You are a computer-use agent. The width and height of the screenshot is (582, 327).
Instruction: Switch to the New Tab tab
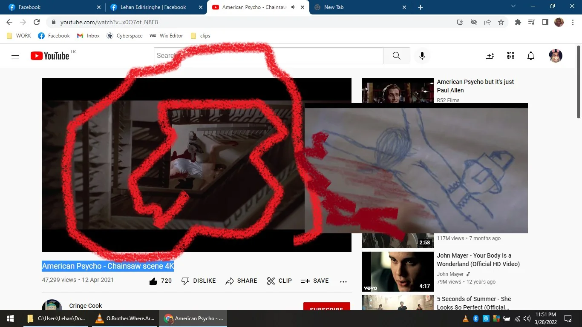click(360, 7)
